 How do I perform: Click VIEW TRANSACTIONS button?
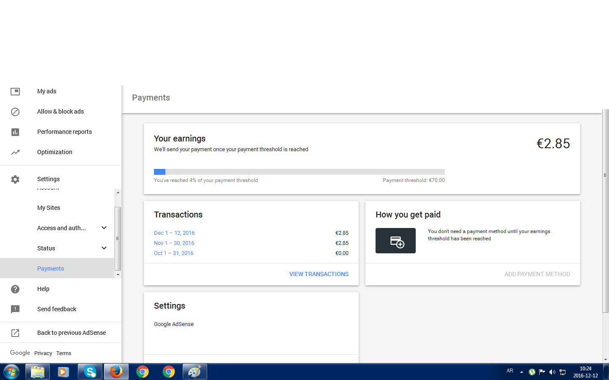319,274
